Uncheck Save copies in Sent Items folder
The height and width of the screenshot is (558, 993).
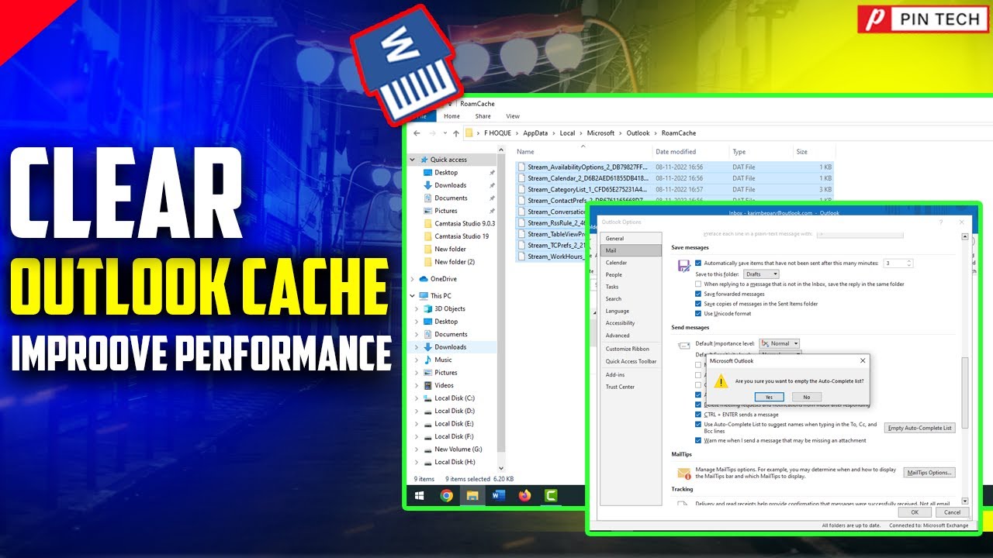(698, 304)
